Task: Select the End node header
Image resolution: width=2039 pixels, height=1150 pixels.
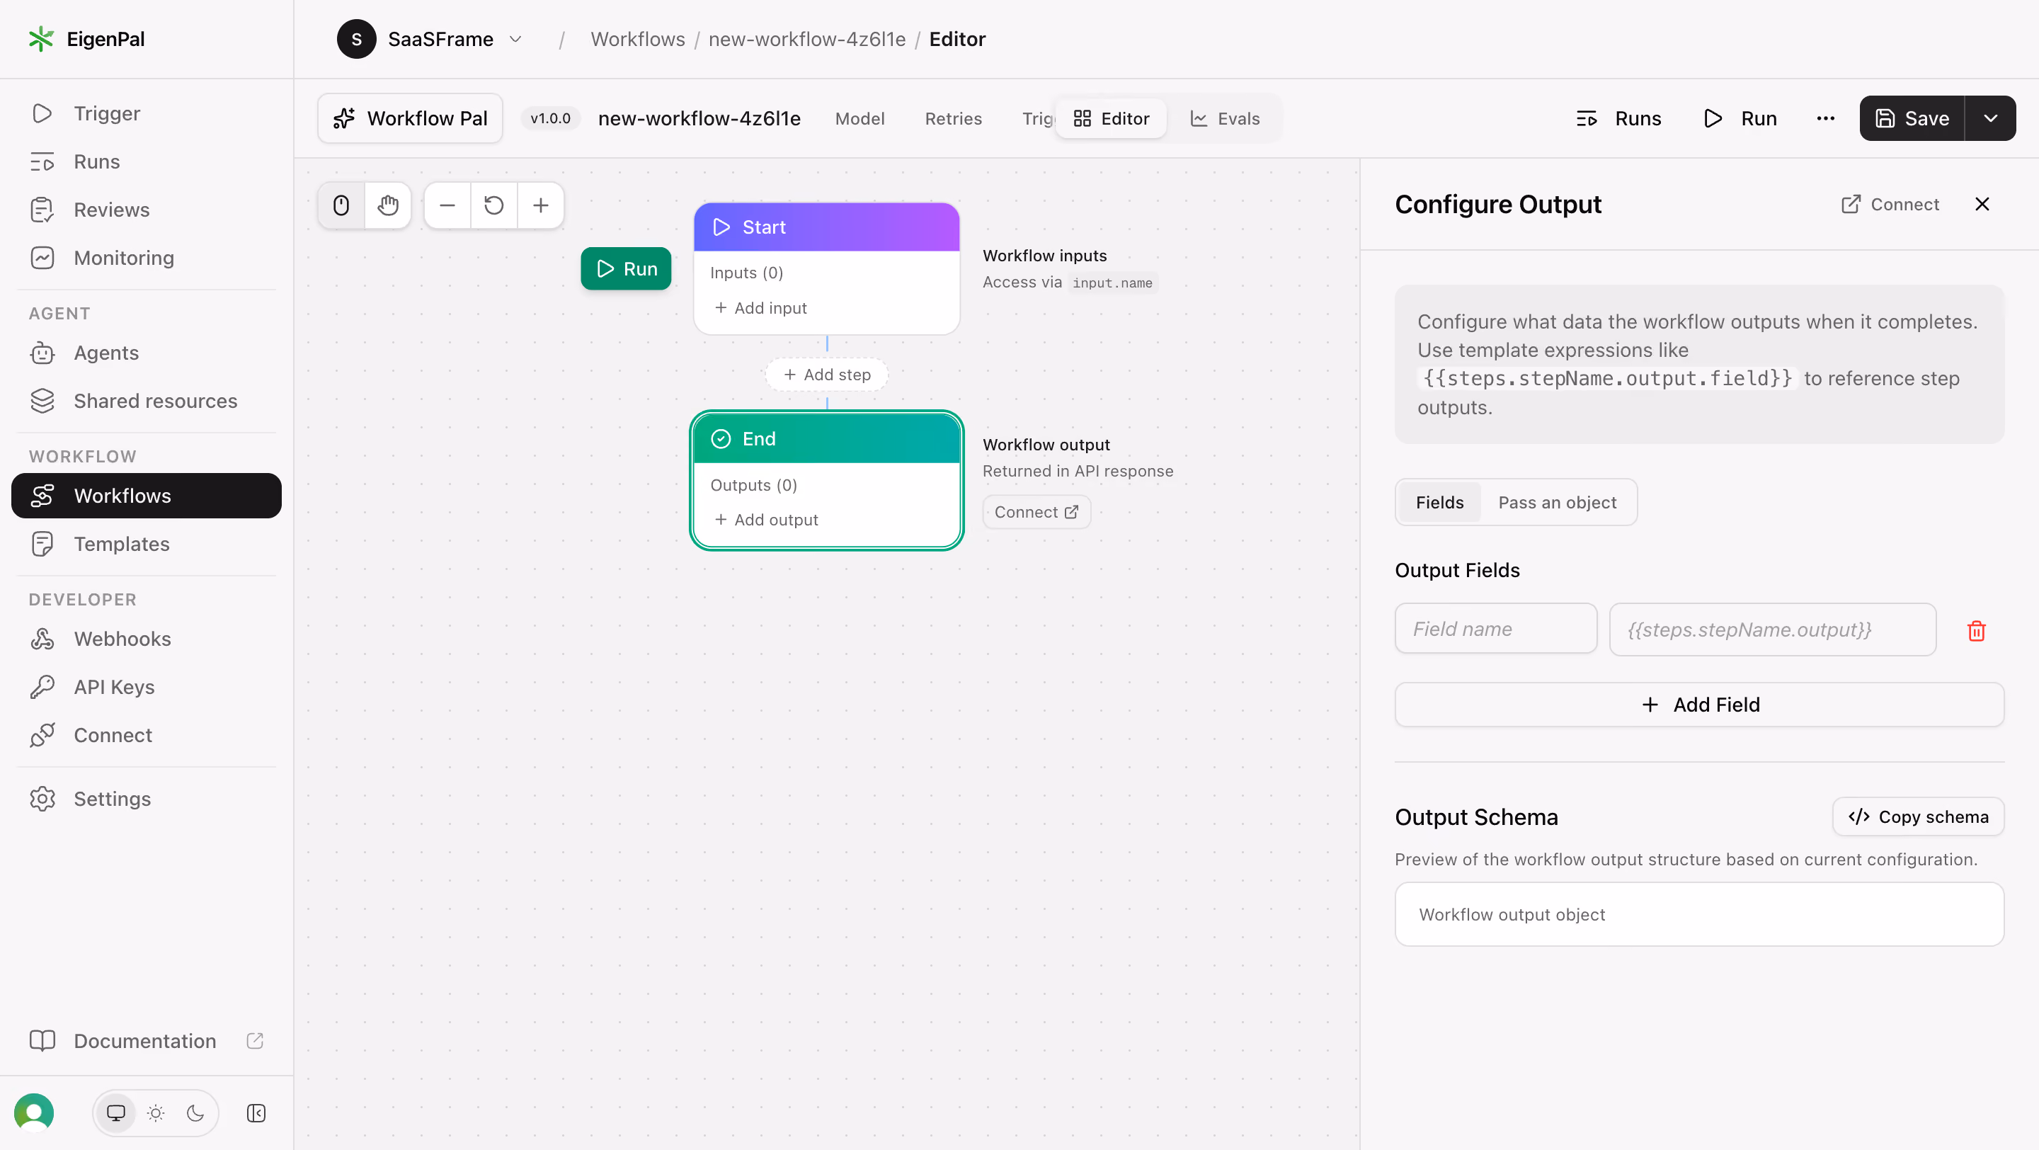Action: point(826,438)
